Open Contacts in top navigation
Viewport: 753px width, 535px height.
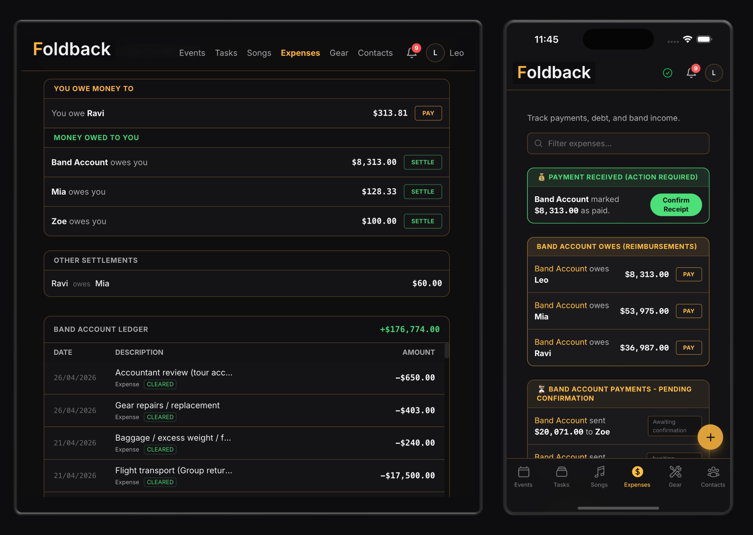375,53
